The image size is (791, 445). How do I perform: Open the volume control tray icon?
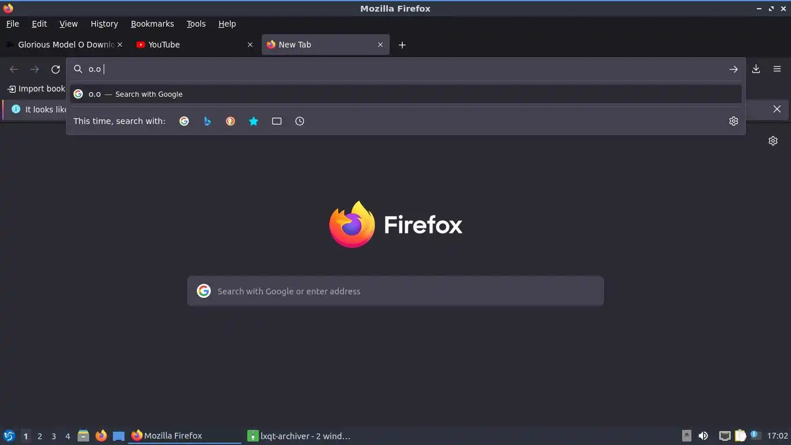[x=703, y=436]
